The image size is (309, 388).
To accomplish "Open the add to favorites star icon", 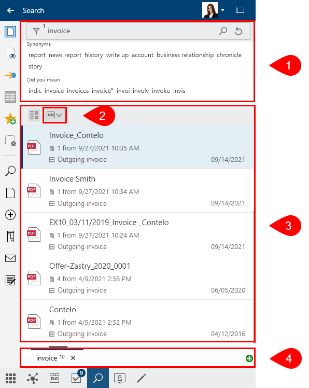I will tap(10, 119).
